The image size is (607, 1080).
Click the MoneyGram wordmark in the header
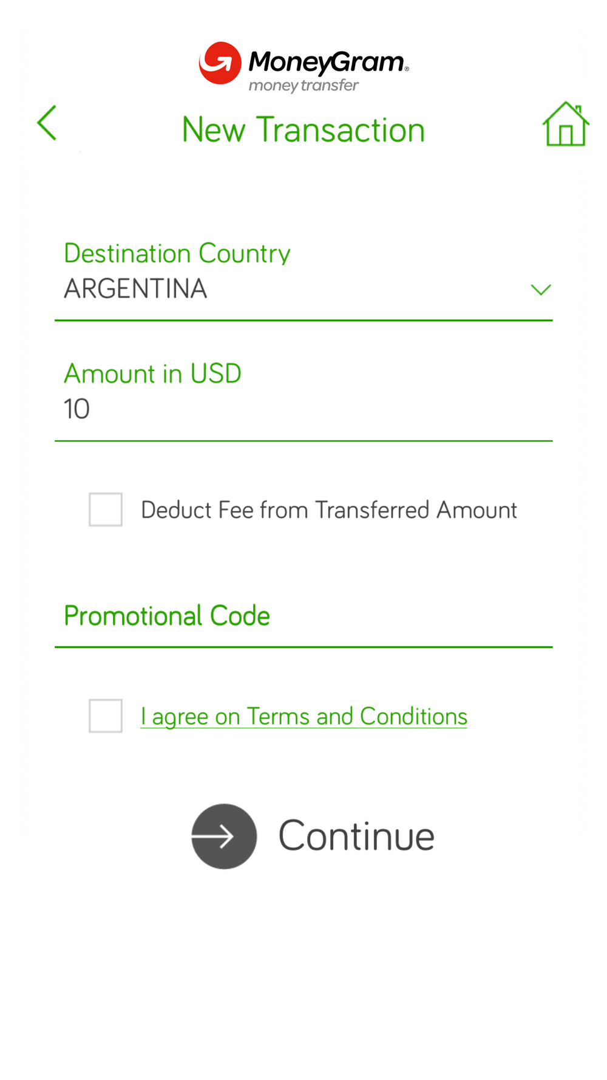pos(328,62)
